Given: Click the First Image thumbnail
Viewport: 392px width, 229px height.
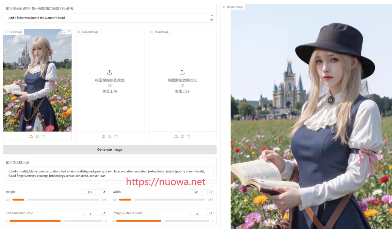Looking at the screenshot, I should tap(37, 80).
